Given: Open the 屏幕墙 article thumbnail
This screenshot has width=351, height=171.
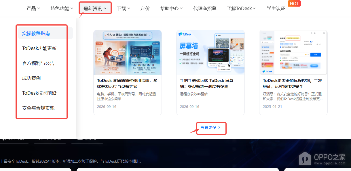Looking at the screenshot, I should [210, 53].
